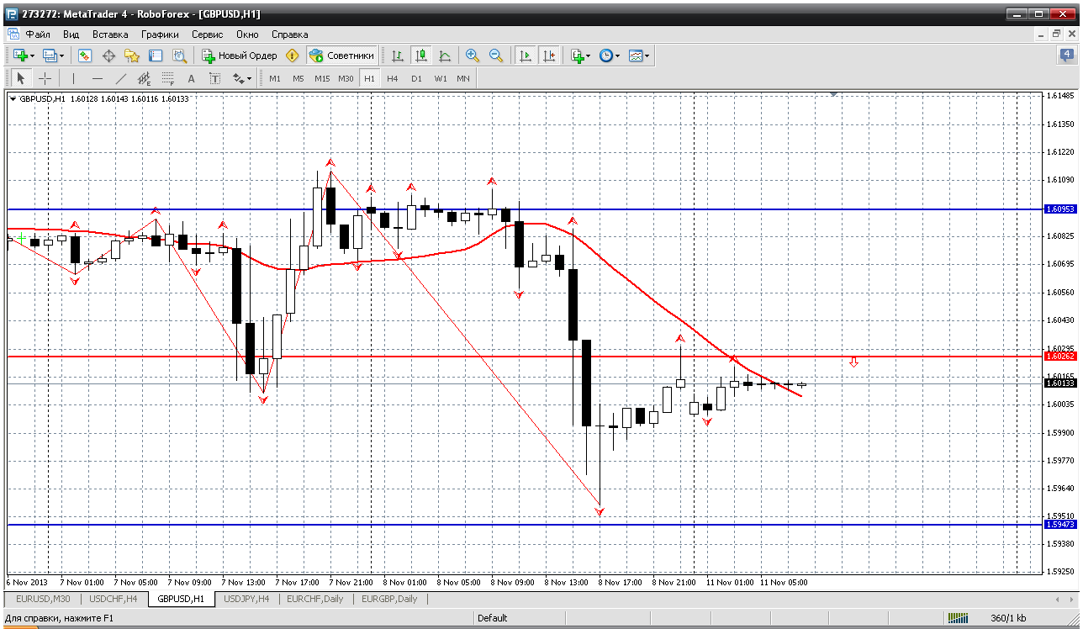The height and width of the screenshot is (629, 1083).
Task: Click the blue 1.60953 price level label
Action: pyautogui.click(x=1060, y=209)
